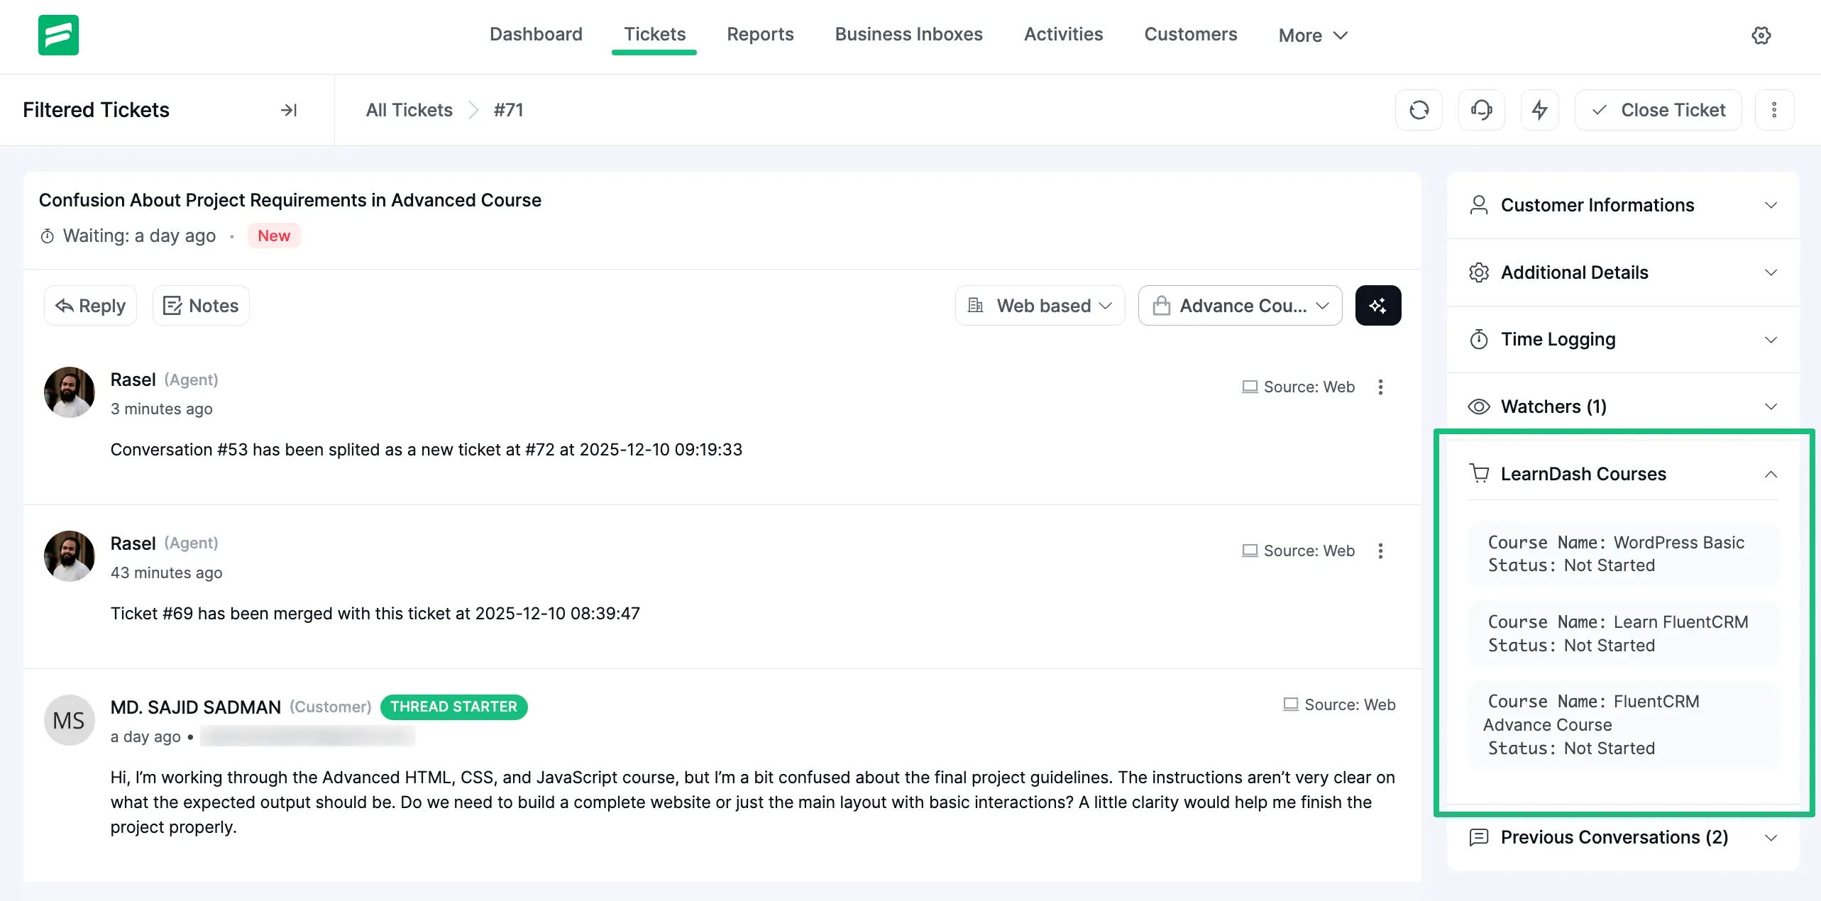The width and height of the screenshot is (1821, 901).
Task: Open the three-dot ticket options menu
Action: [1774, 109]
